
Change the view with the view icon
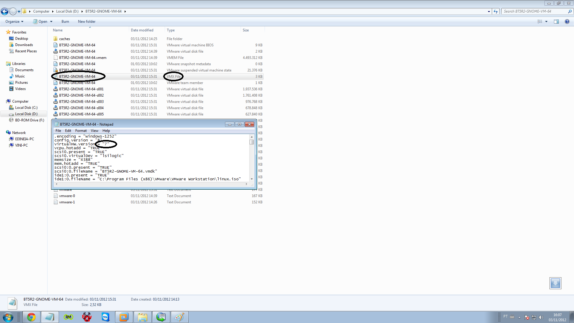[x=540, y=22]
